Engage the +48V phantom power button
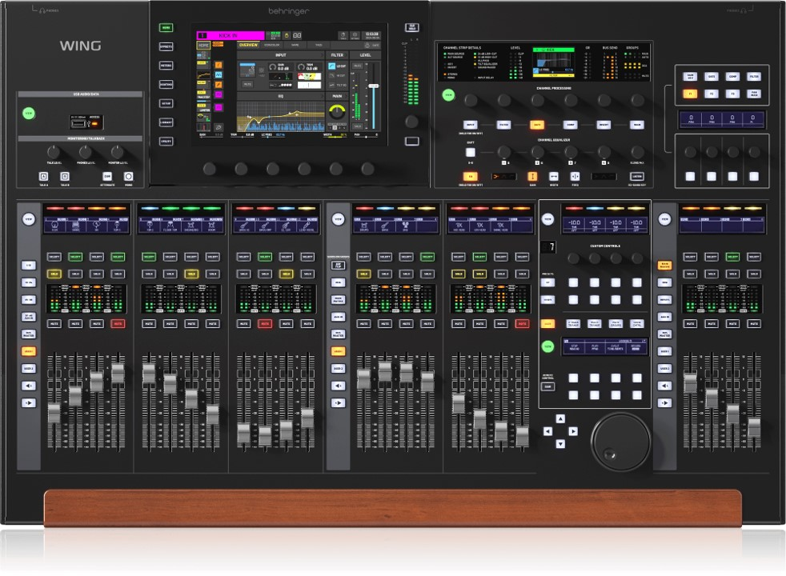Viewport: 786px width, 576px height. pos(261,70)
